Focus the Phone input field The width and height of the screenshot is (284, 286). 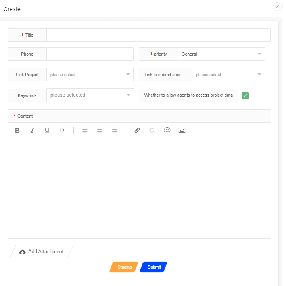click(90, 54)
